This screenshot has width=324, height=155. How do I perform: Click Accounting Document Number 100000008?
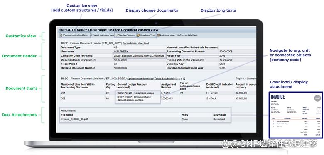pos(226,52)
